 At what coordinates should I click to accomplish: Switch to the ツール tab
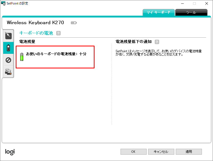tap(191, 12)
